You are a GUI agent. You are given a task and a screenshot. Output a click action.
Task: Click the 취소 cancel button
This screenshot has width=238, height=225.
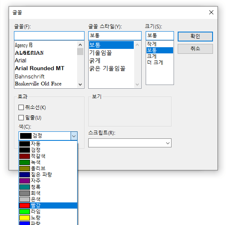coord(195,49)
